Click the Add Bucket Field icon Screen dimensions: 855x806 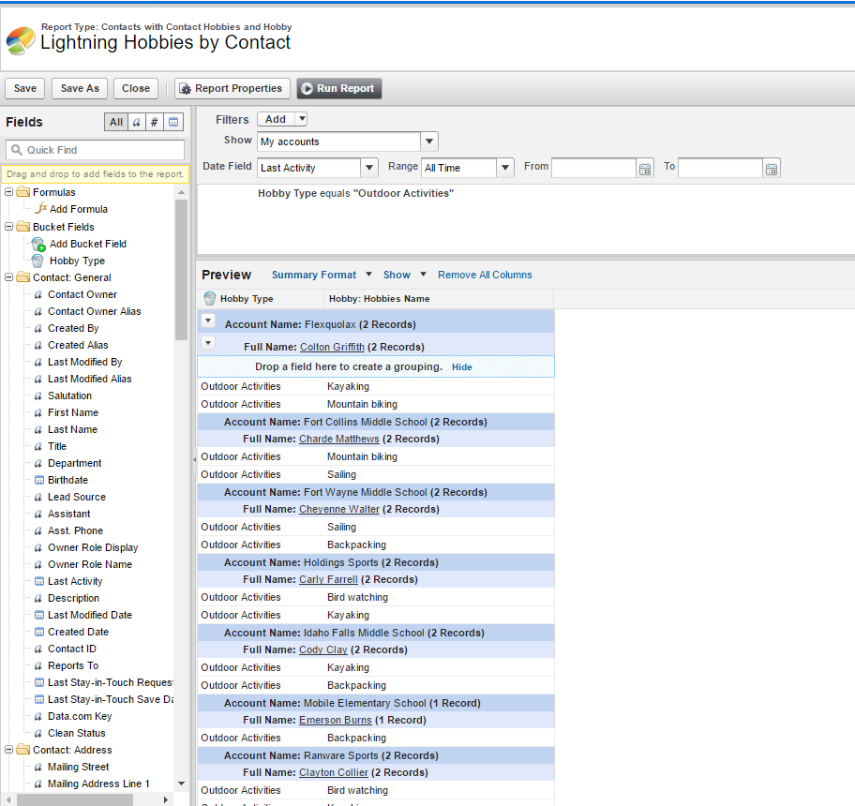(38, 244)
